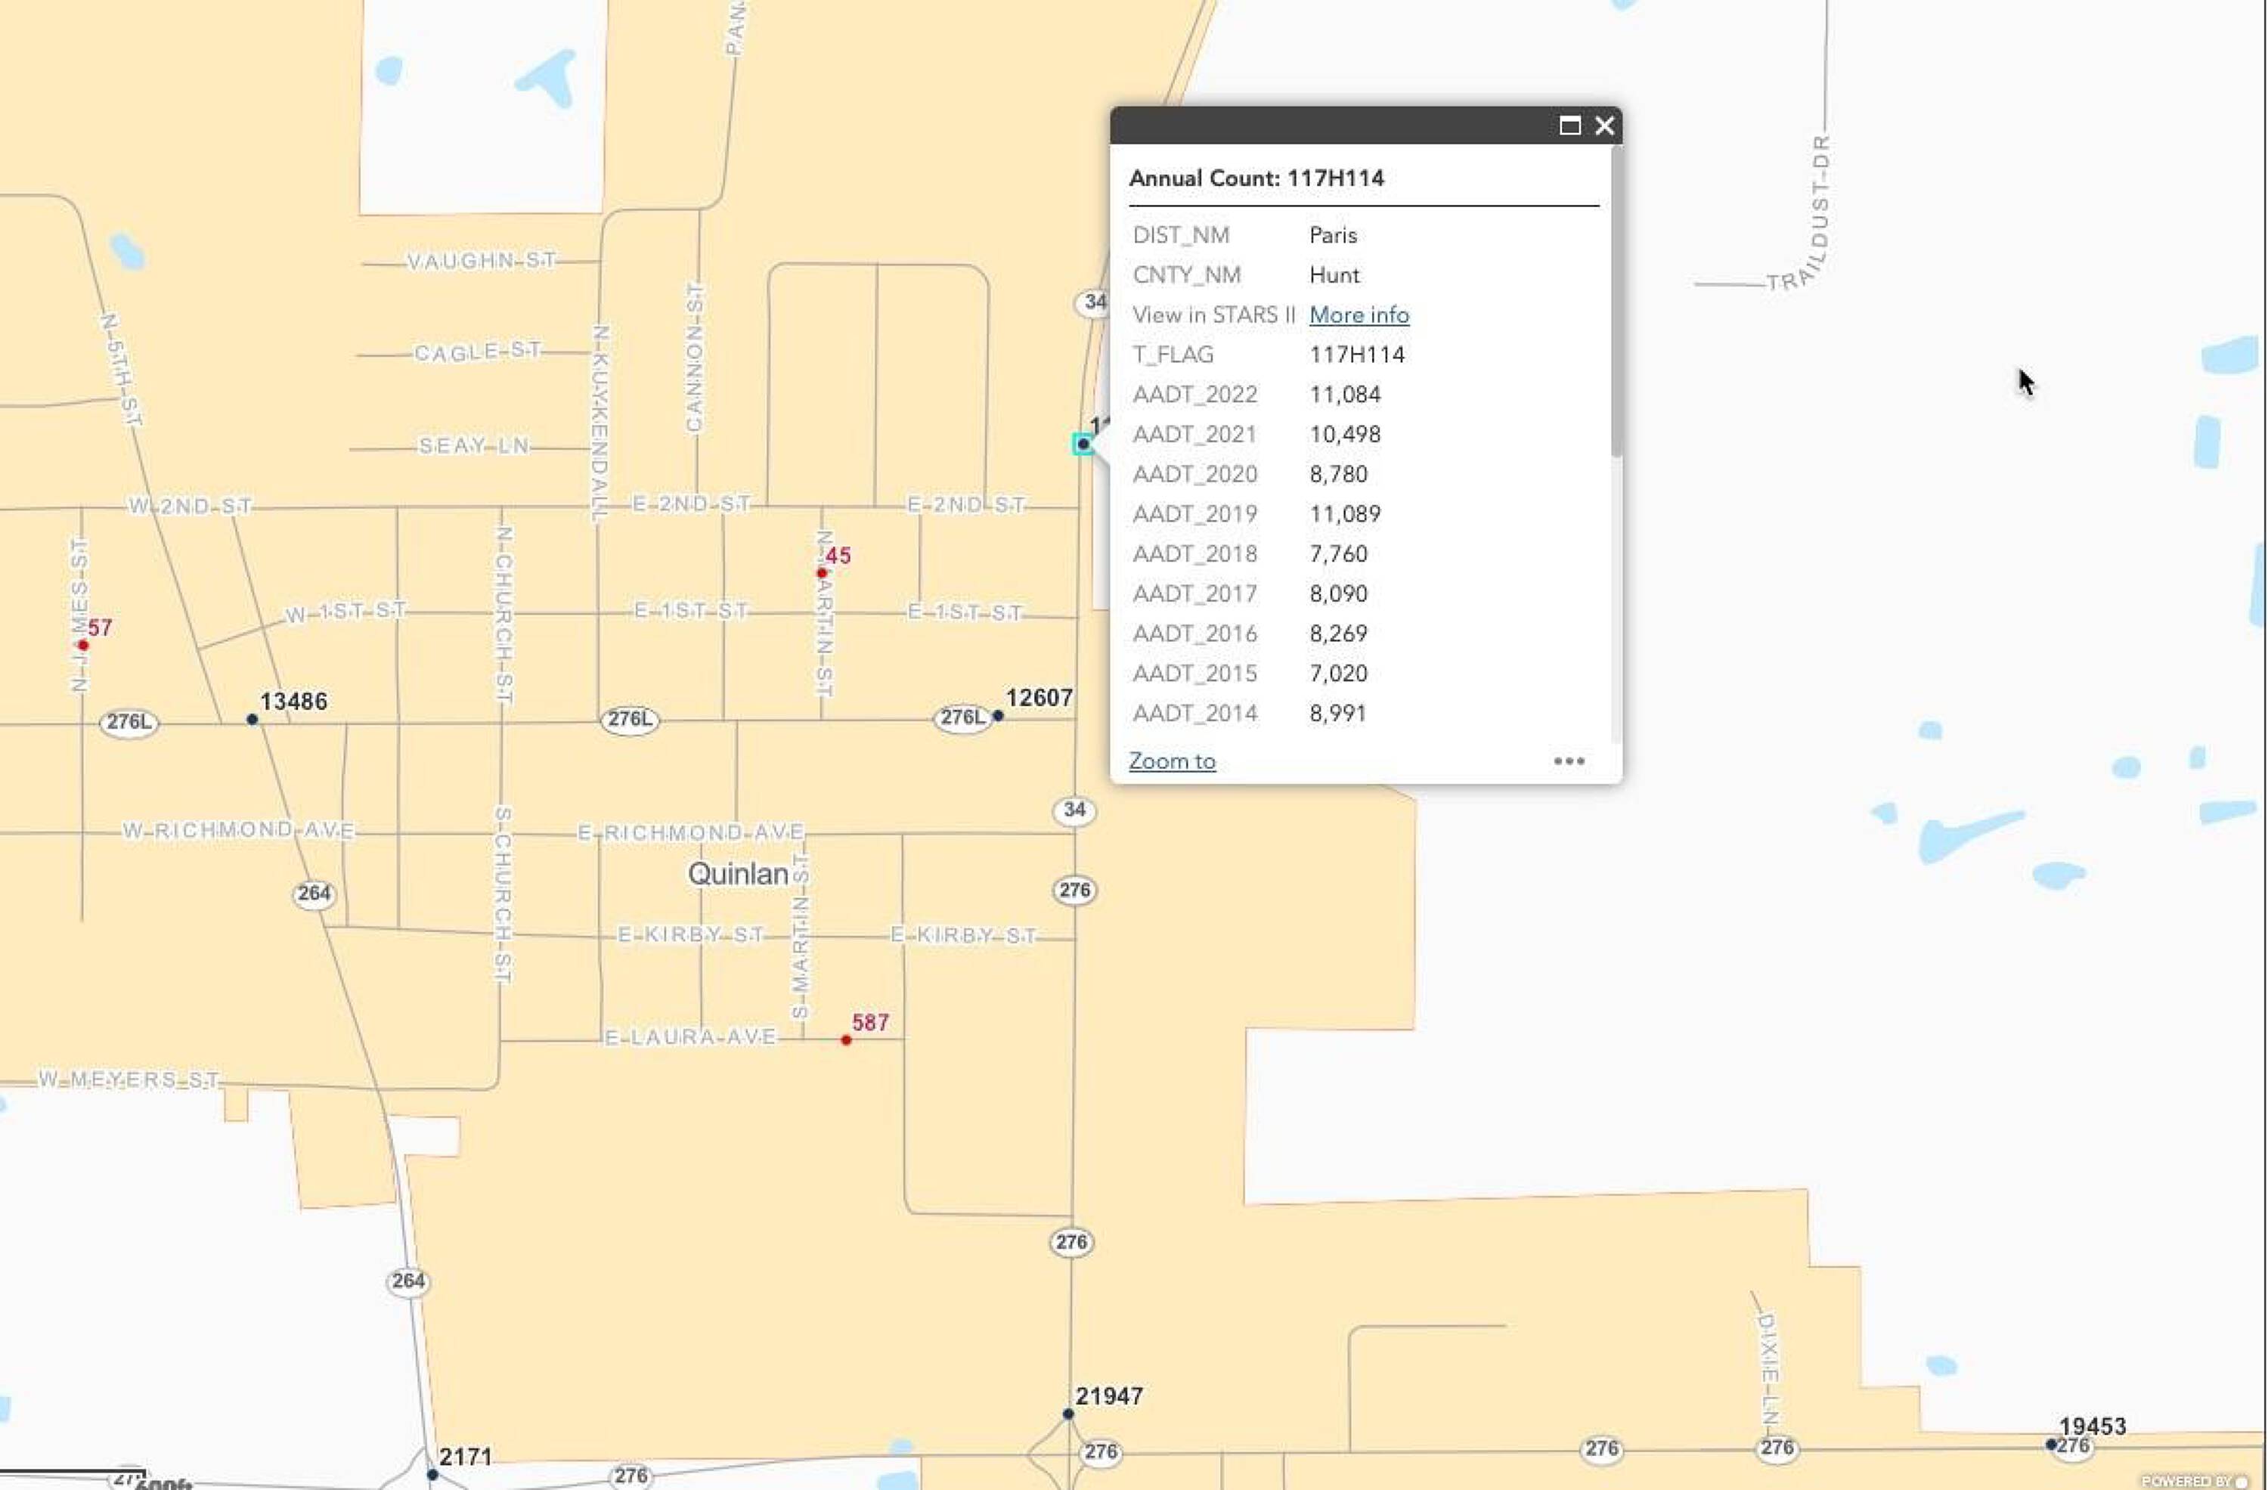This screenshot has width=2268, height=1490.
Task: Maximize the Annual Count popup
Action: 1569,125
